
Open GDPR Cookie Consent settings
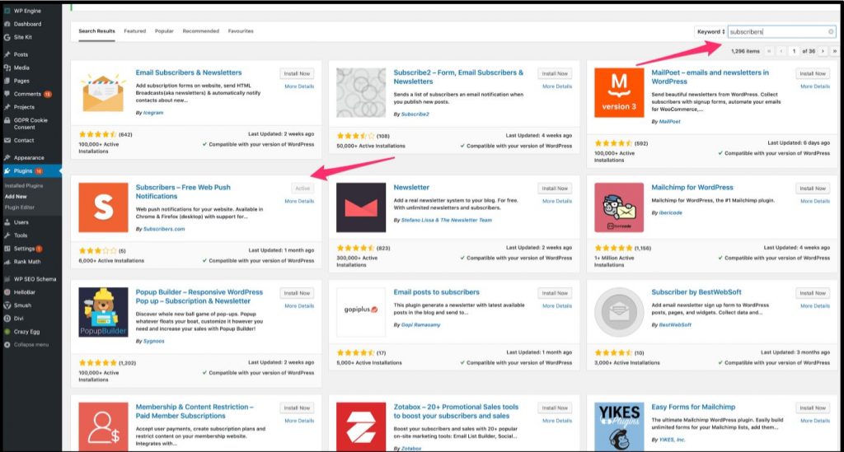(30, 123)
